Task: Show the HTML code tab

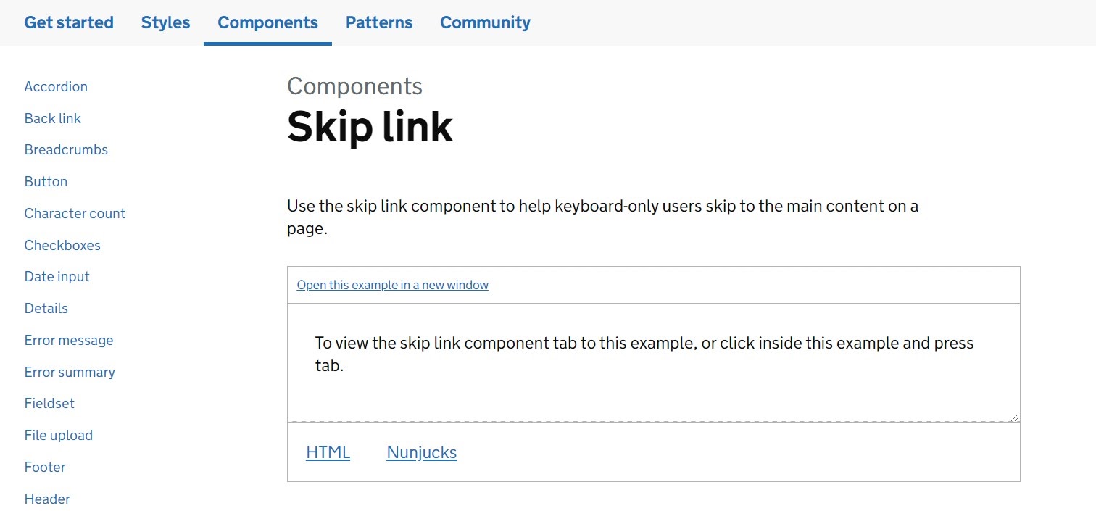Action: coord(328,452)
